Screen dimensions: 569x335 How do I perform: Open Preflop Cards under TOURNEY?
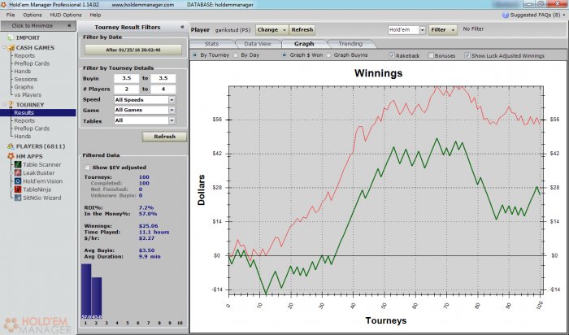(x=32, y=128)
